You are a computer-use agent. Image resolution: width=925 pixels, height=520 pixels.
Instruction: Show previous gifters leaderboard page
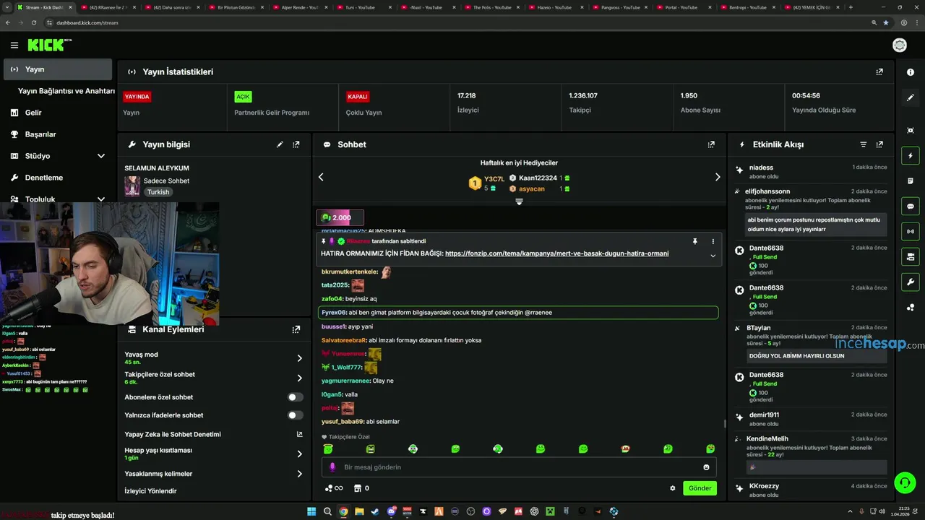tap(321, 177)
